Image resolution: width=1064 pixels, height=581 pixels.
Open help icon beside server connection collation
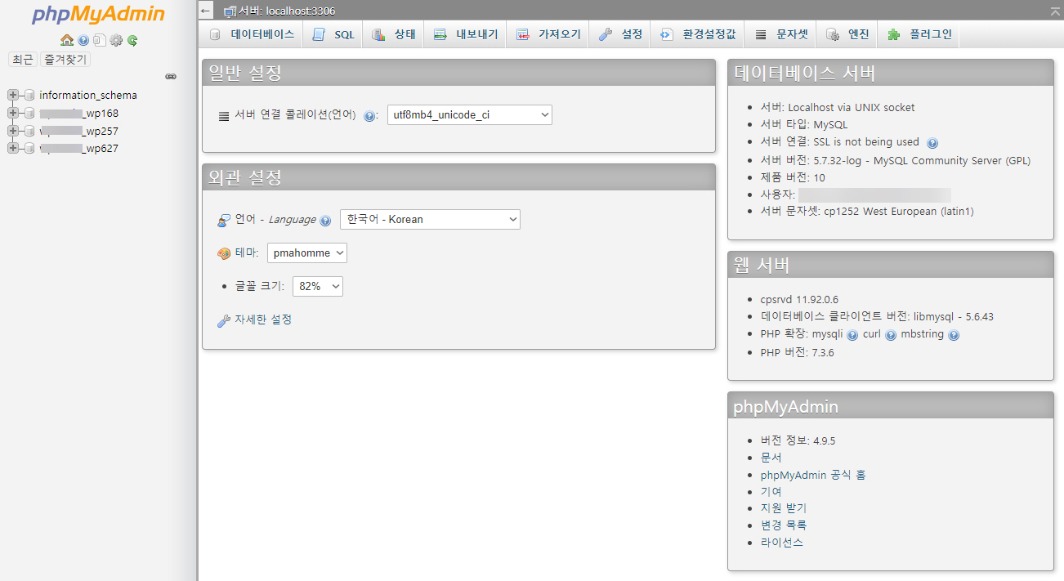tap(369, 116)
